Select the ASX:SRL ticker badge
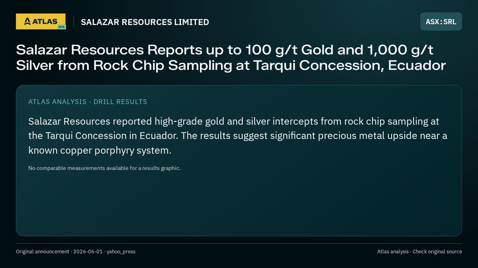 (441, 21)
